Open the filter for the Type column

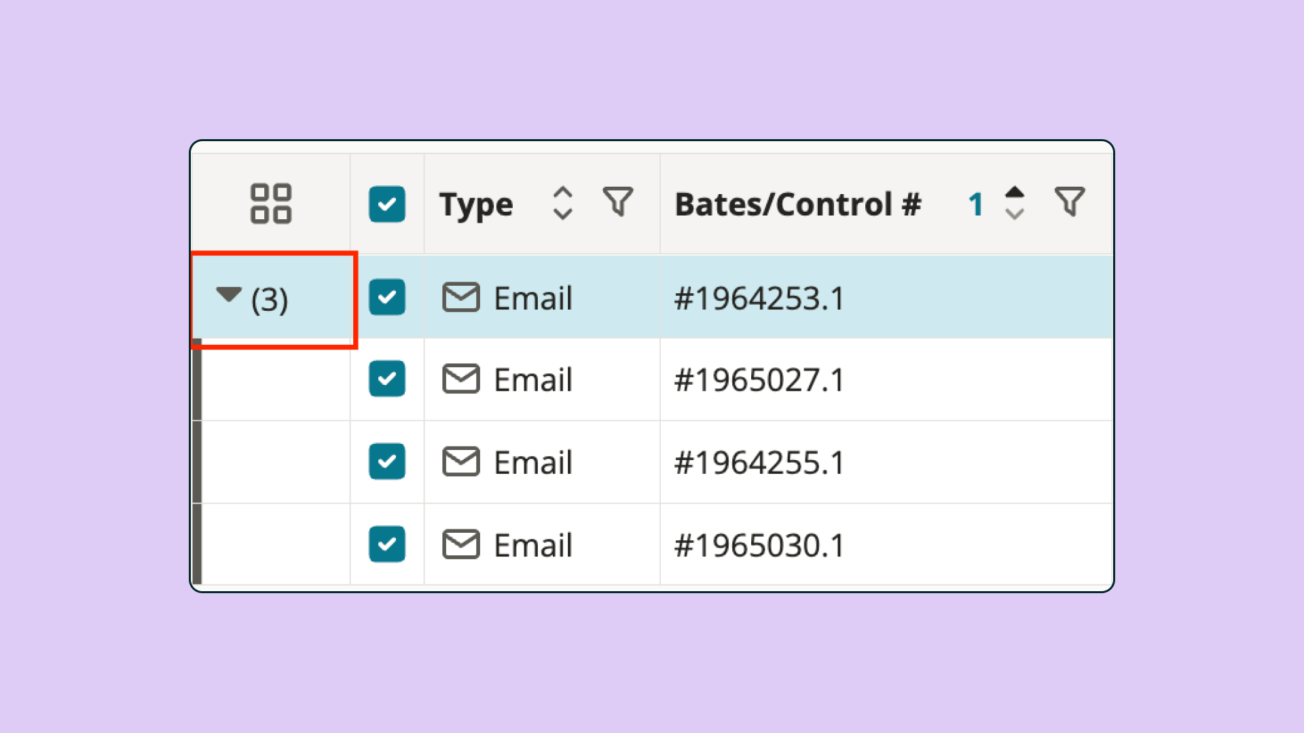(619, 202)
